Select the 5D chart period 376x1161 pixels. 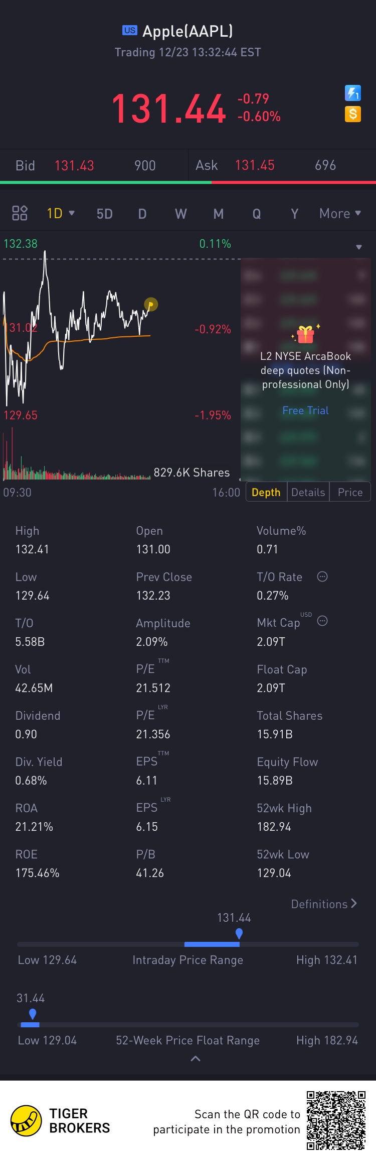[104, 214]
